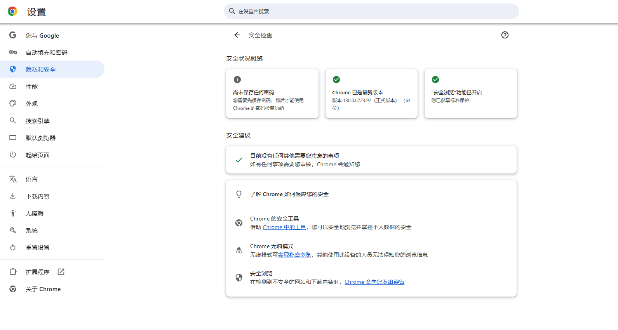This screenshot has height=330, width=618.
Task: Click the palette icon for 外观
Action: pos(13,104)
